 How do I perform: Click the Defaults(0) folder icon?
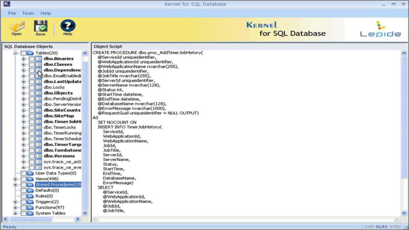(30, 191)
